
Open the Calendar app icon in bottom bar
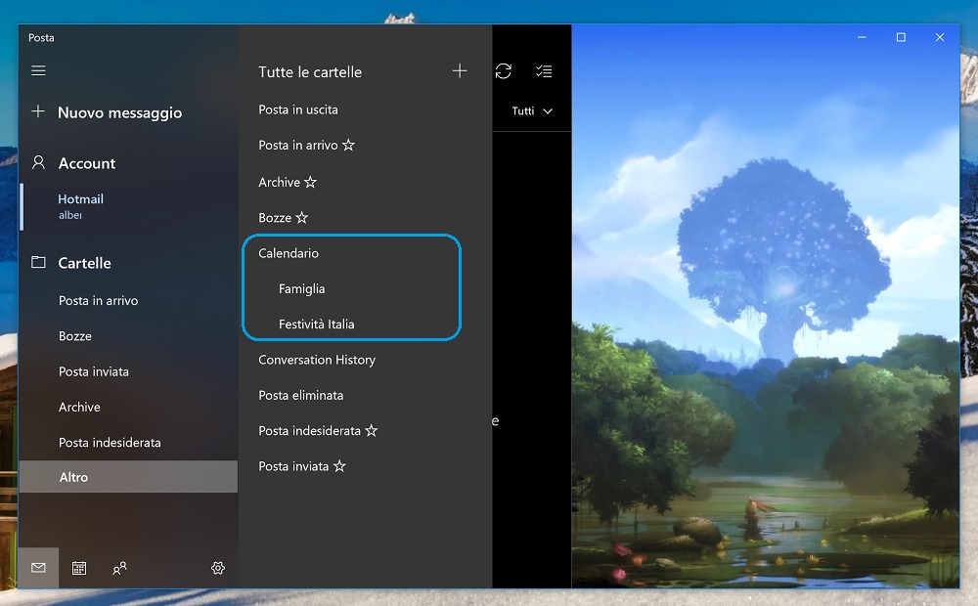point(79,567)
